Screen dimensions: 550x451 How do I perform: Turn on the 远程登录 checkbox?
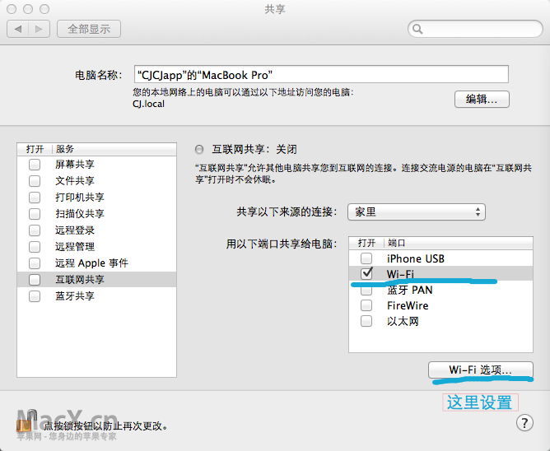(35, 230)
